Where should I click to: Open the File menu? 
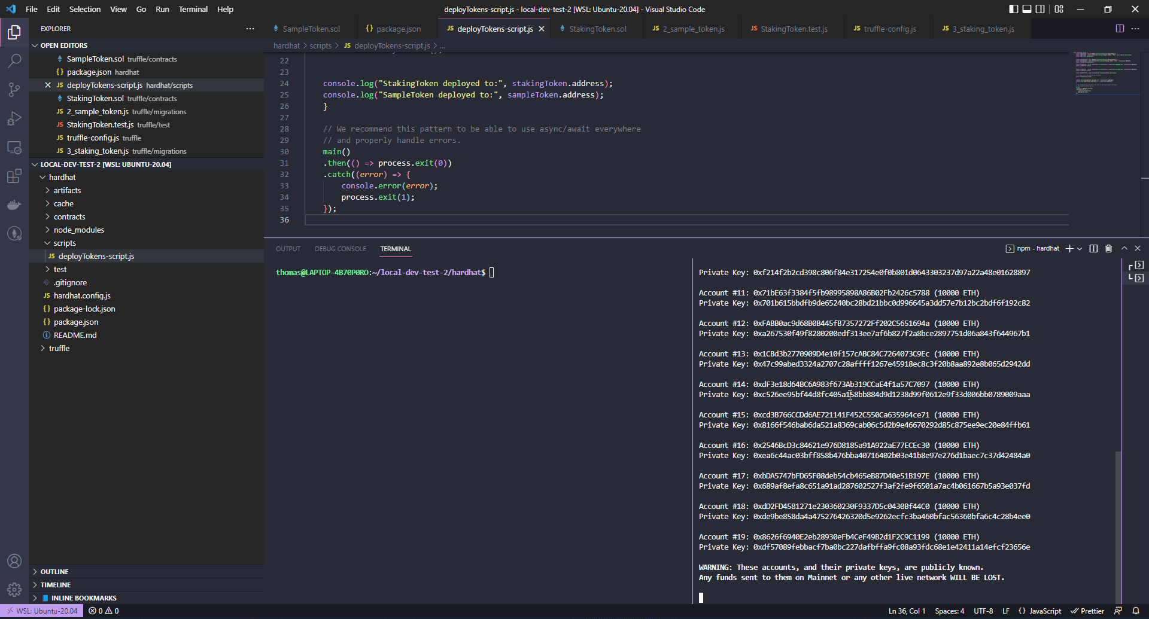(x=32, y=9)
